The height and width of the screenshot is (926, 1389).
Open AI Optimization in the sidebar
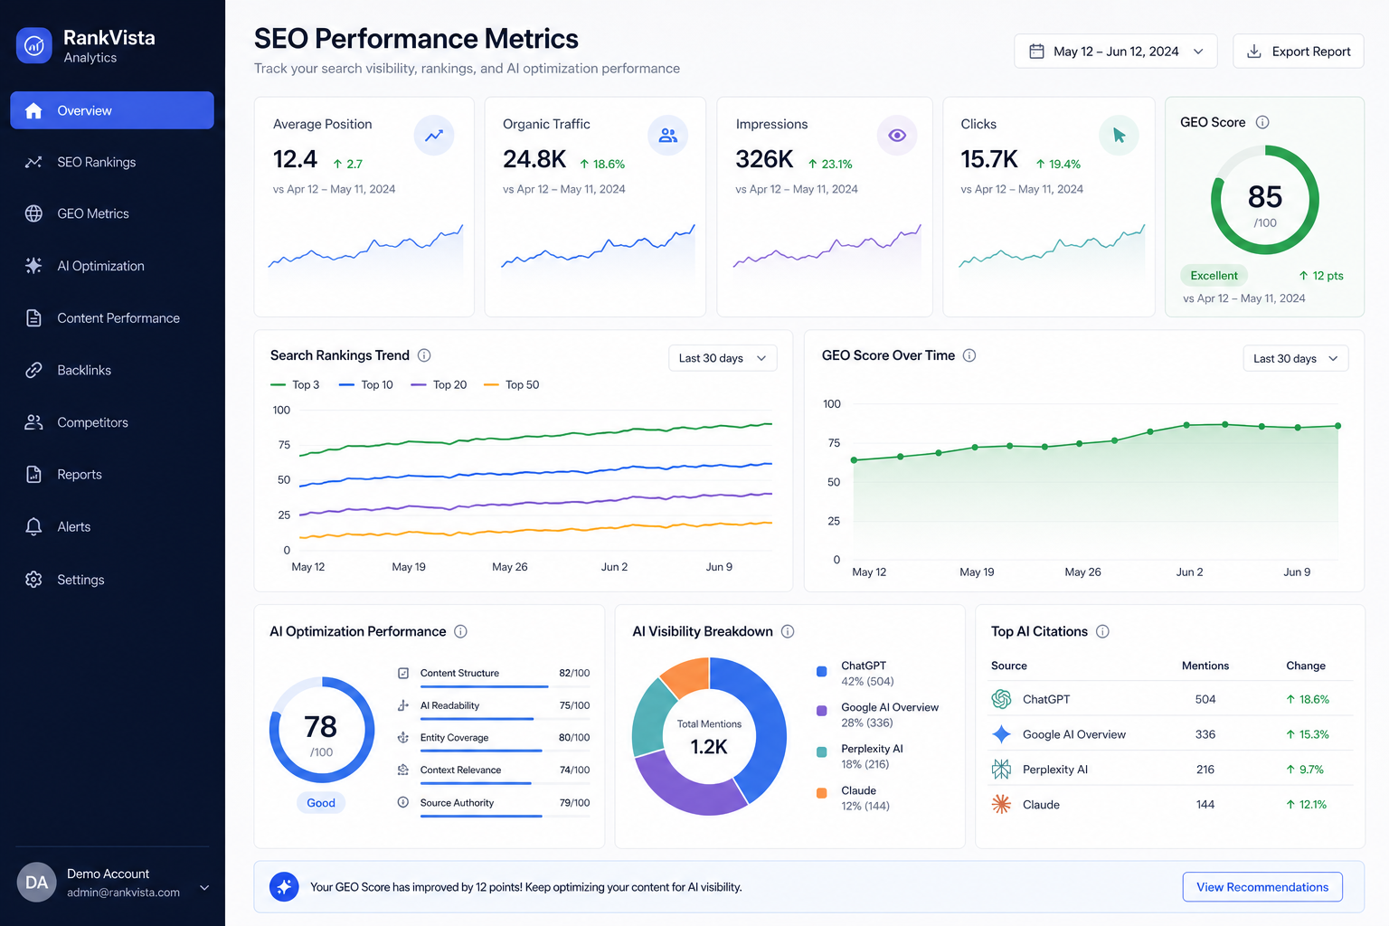coord(112,266)
